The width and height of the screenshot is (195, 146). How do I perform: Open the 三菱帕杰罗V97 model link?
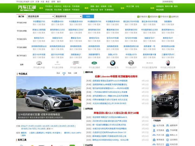pos(168,55)
